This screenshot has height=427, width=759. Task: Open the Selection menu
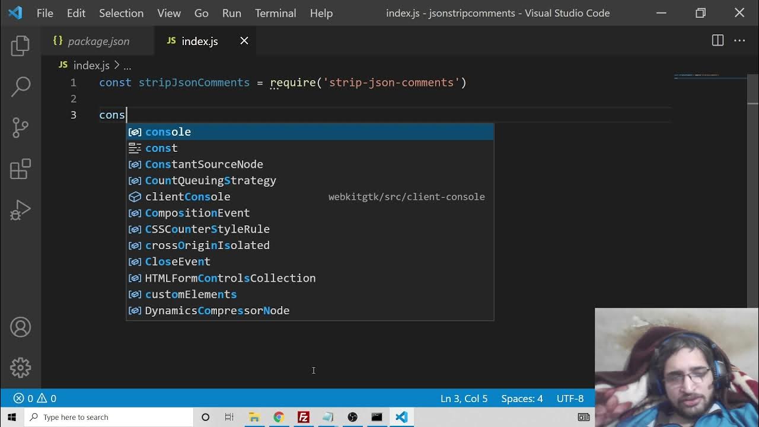click(x=121, y=13)
